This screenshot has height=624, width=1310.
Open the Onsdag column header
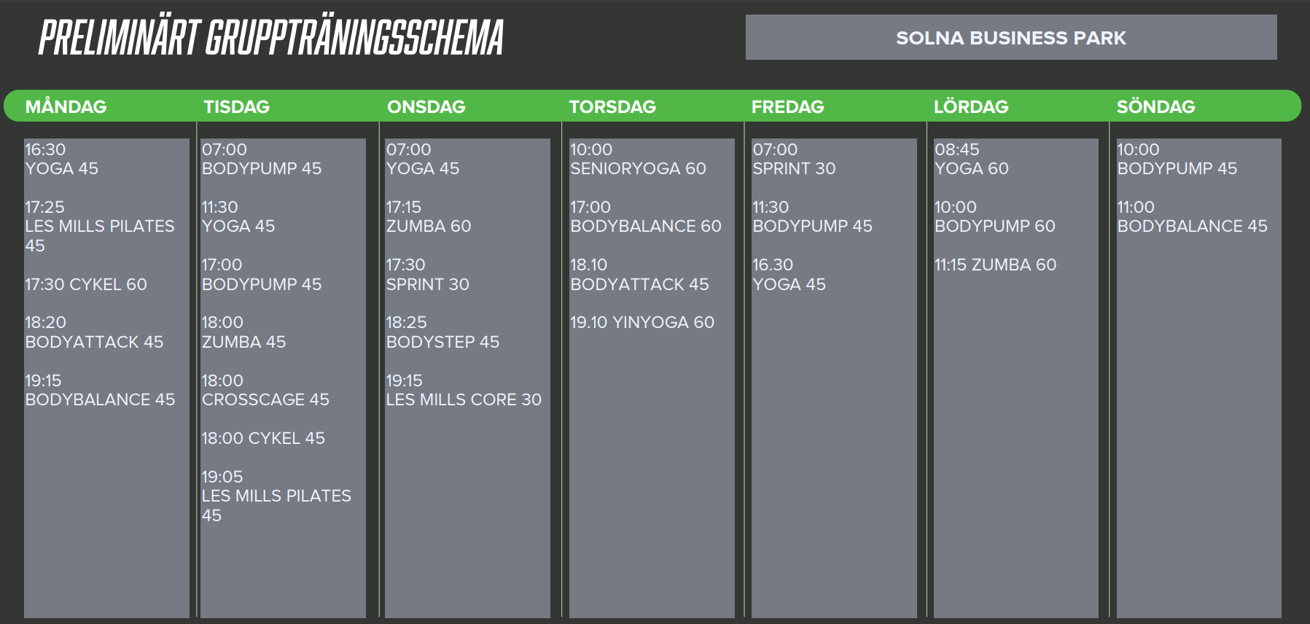pos(426,106)
